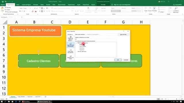Image resolution: width=184 pixels, height=103 pixels.
Task: Select 'Criar novo documento' link option
Action: [x=70, y=51]
